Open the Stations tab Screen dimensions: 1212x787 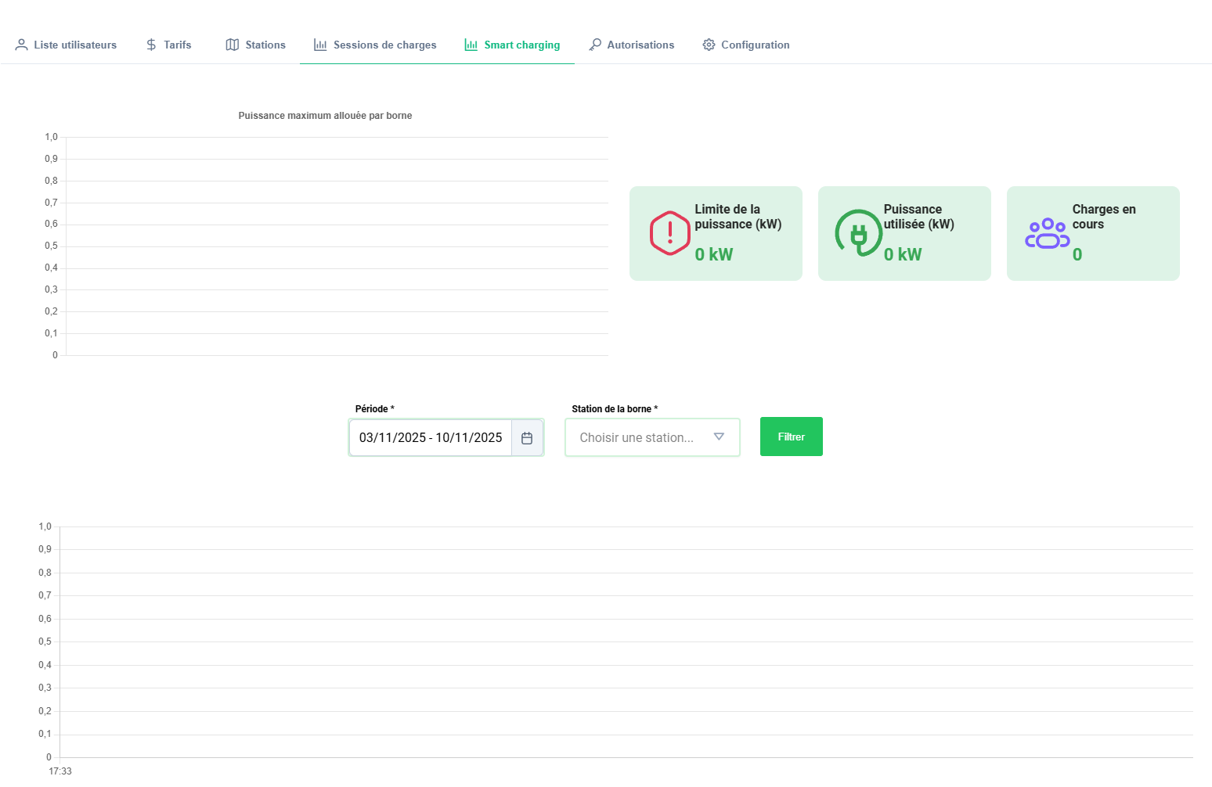(x=265, y=45)
